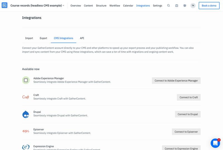Screen dimensions: 223x150
Task: Click the Episerver title text
Action: pos(38,129)
